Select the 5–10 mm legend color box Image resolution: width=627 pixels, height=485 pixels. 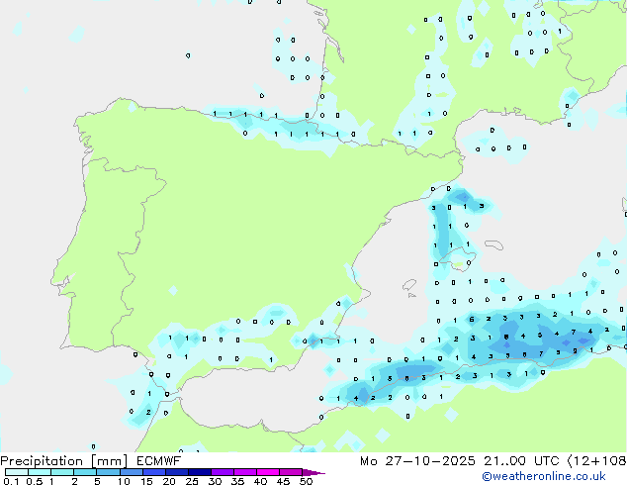tap(108, 472)
